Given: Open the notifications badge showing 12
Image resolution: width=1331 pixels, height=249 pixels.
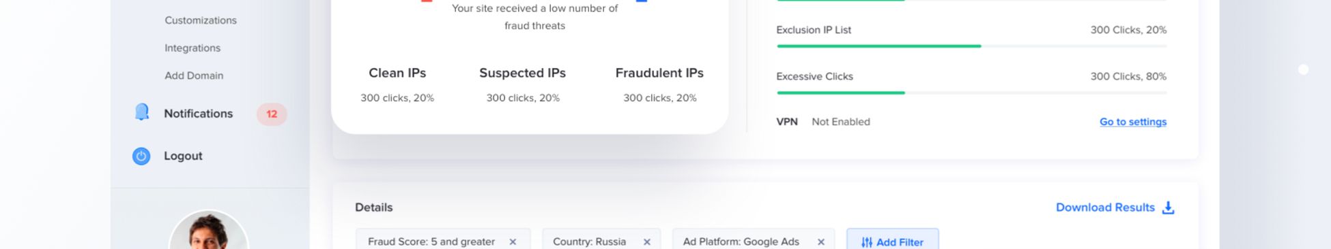Looking at the screenshot, I should [272, 114].
